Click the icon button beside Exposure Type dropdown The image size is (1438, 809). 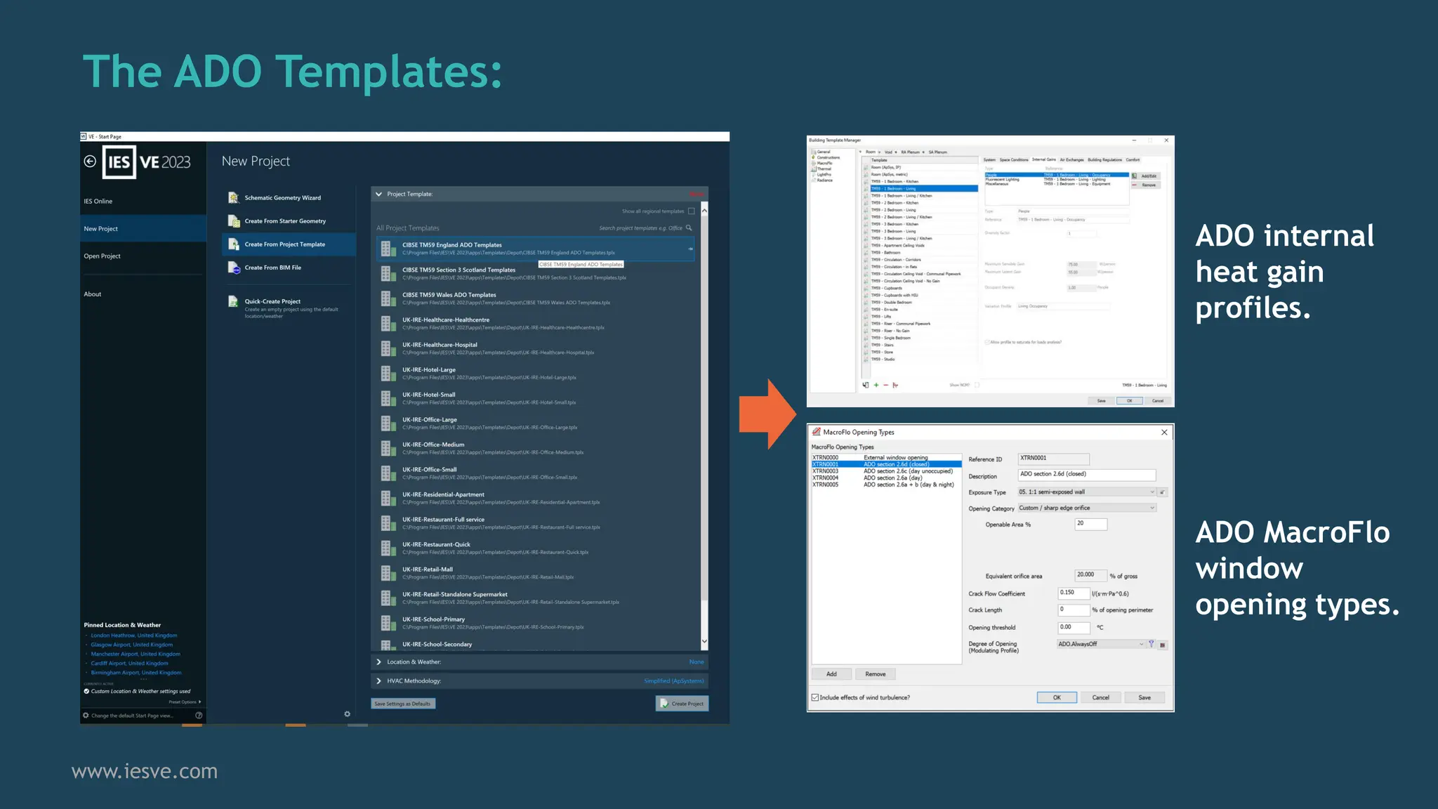[1163, 492]
